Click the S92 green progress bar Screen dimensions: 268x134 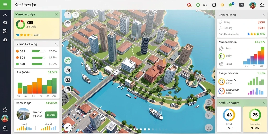[38, 51]
